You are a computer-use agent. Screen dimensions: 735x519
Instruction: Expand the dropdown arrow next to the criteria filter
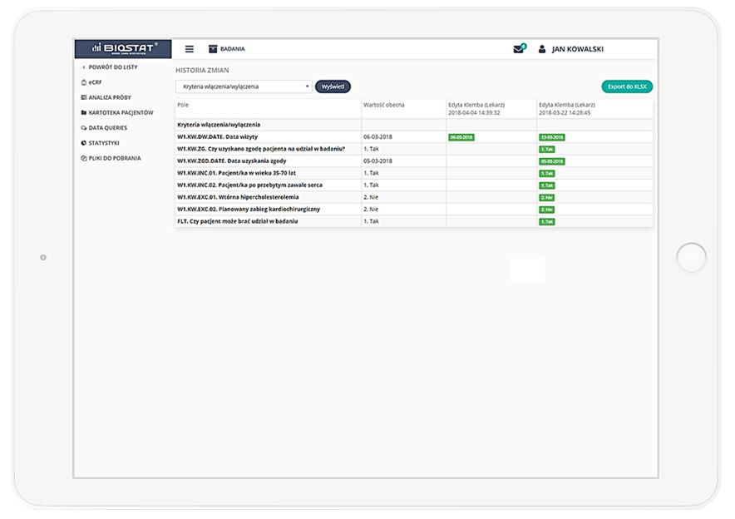[308, 86]
